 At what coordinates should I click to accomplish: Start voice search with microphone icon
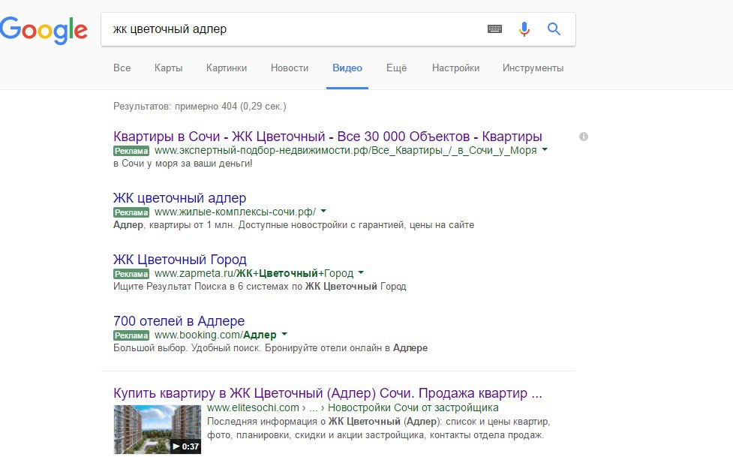524,29
